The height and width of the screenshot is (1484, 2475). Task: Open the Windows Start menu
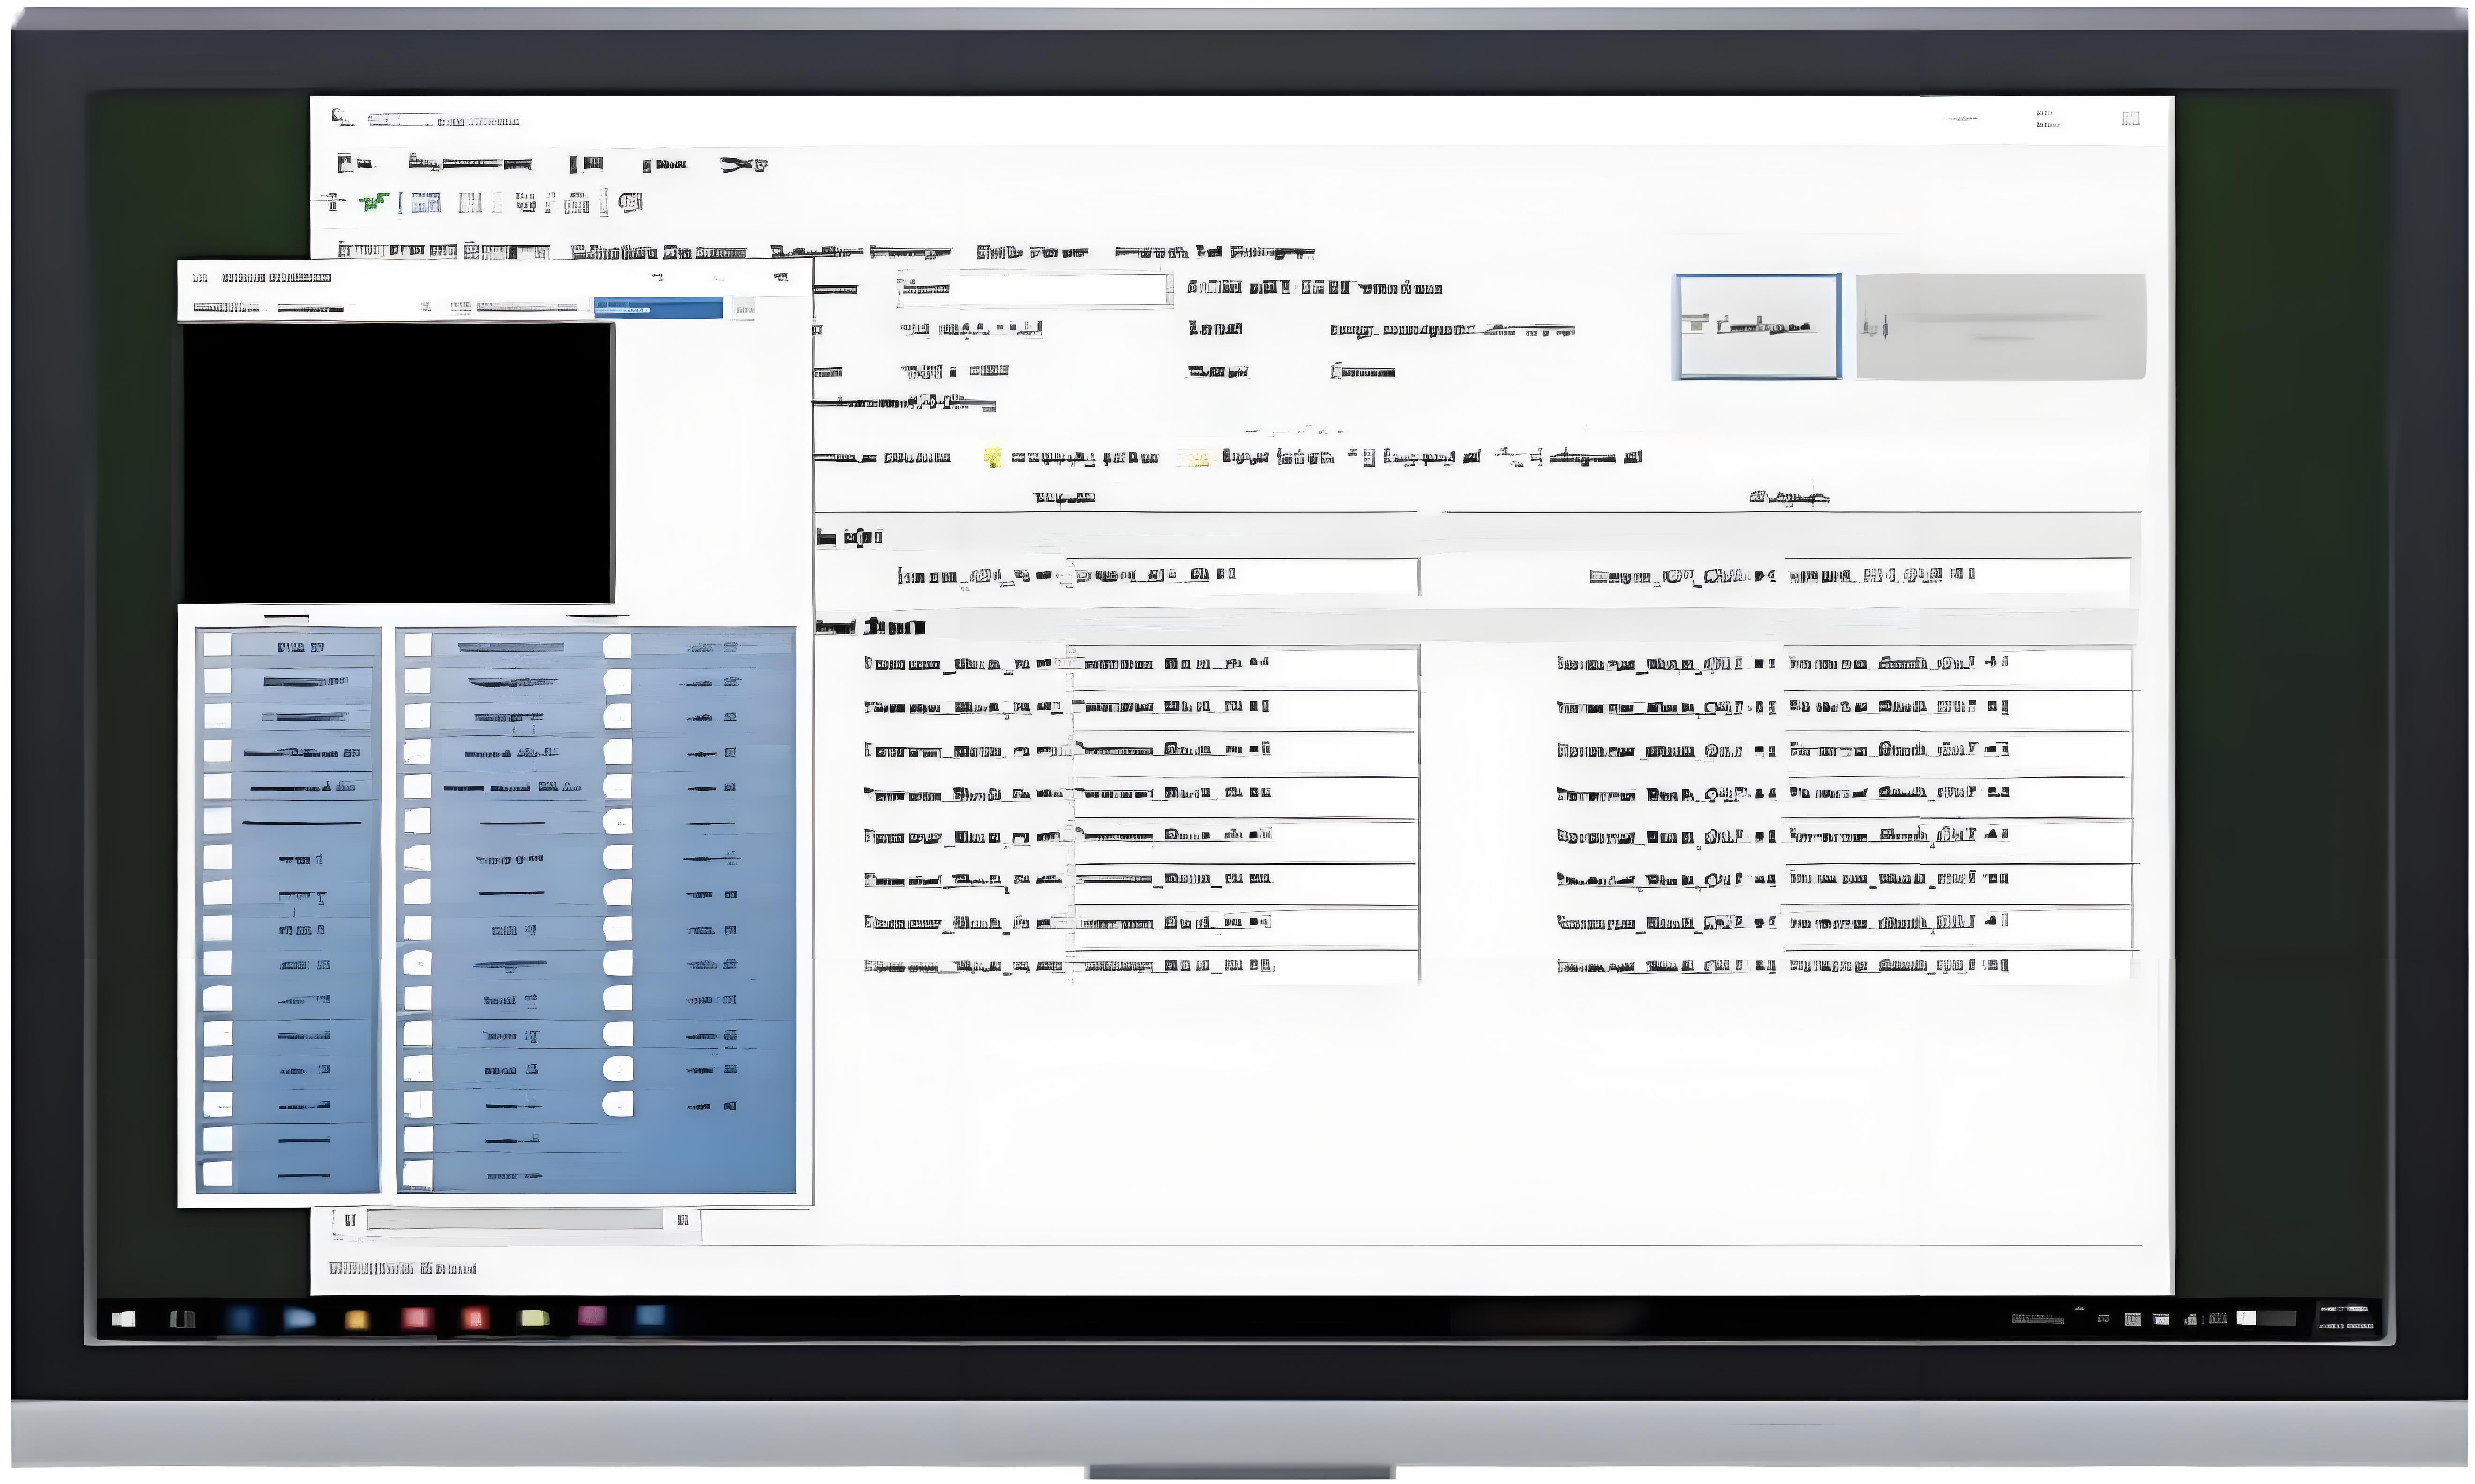click(x=124, y=1319)
